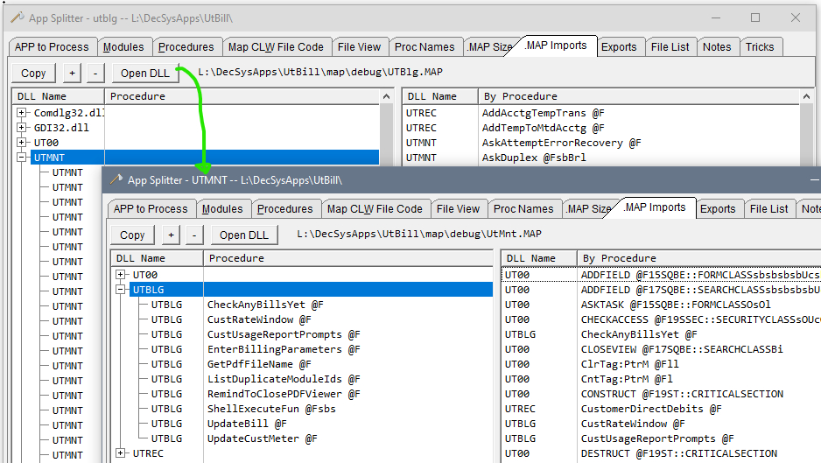Click Open DLL in the front window
Screen dimensions: 821x463
pyautogui.click(x=244, y=235)
